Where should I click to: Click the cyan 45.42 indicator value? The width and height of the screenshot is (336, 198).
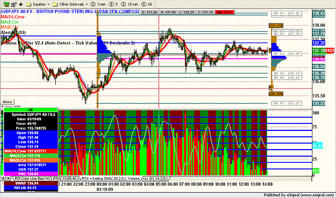pos(318,146)
